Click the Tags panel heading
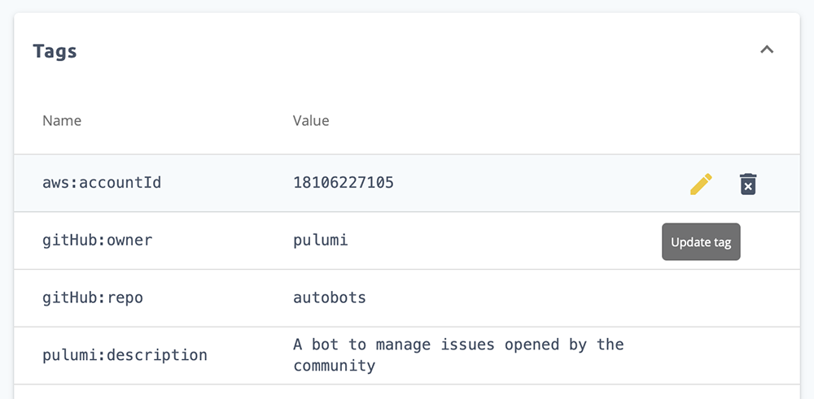 pos(55,51)
